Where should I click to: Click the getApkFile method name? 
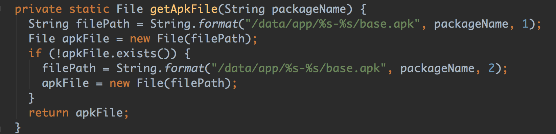[x=184, y=9]
